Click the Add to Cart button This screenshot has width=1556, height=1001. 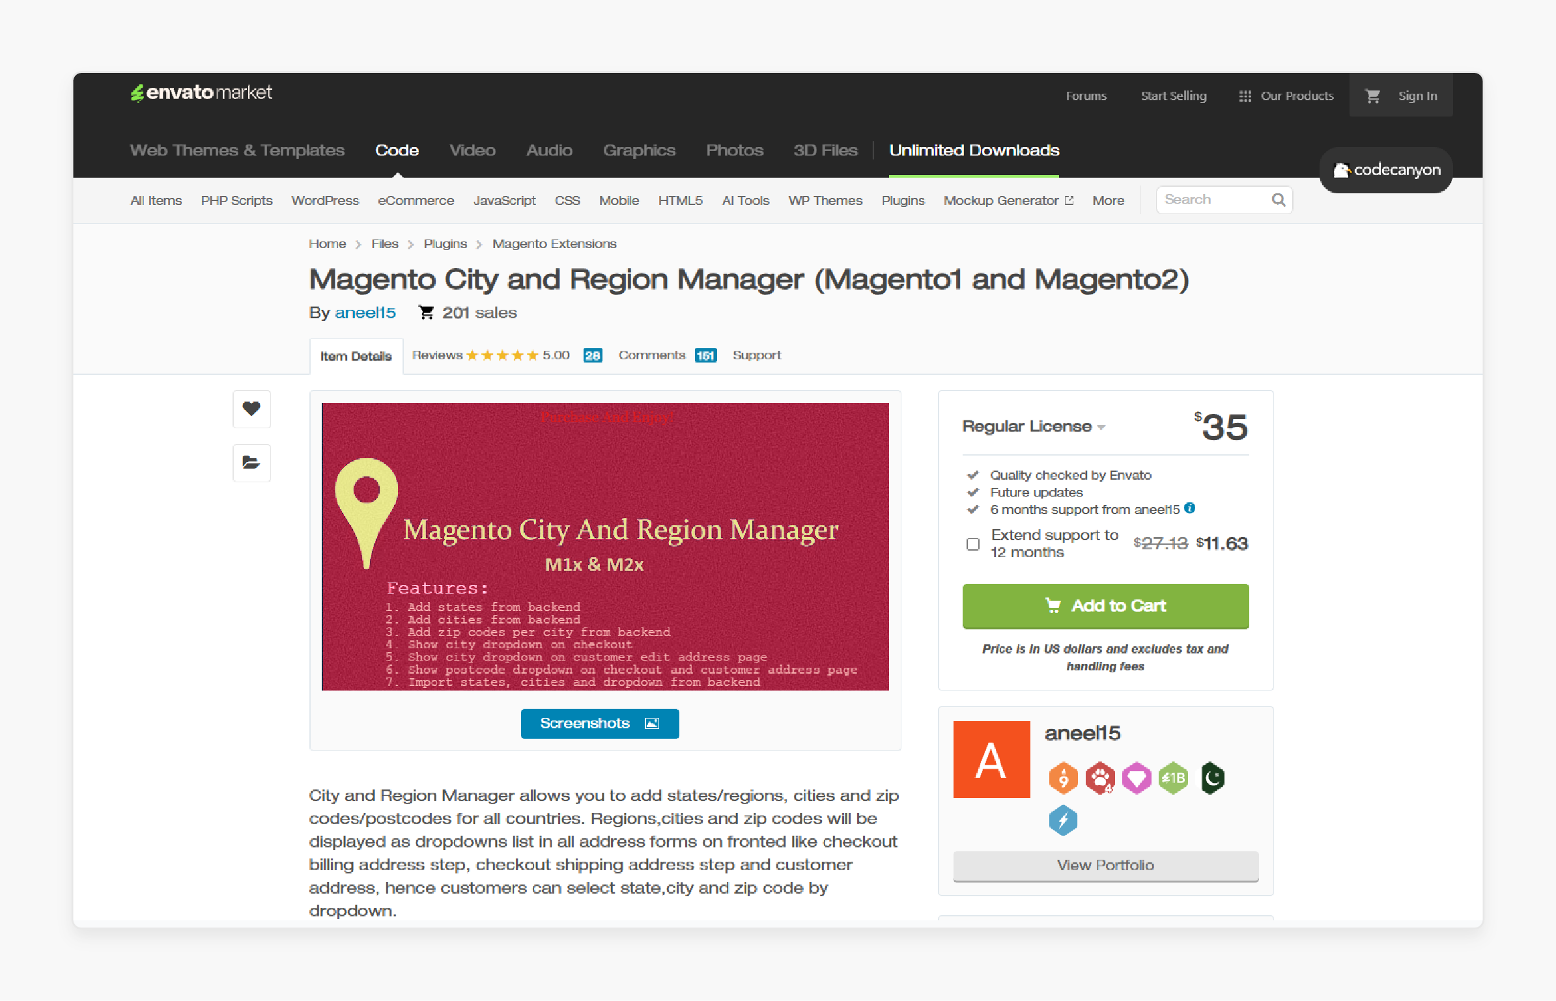[x=1105, y=606]
